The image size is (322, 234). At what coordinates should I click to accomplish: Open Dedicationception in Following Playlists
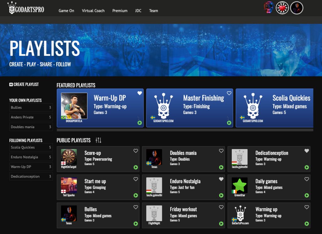31,176
